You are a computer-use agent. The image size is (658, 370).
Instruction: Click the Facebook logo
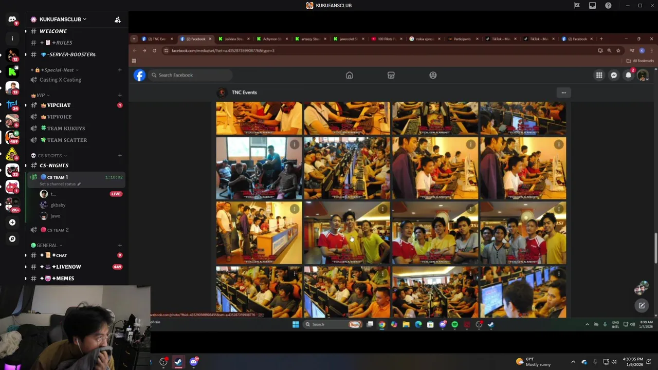coord(139,75)
